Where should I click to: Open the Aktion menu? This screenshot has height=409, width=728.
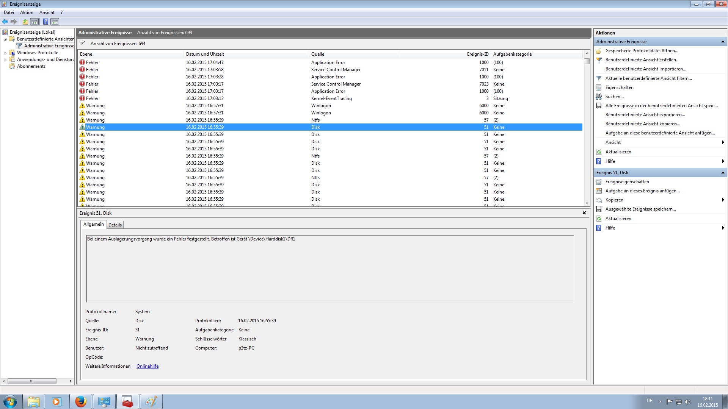click(x=27, y=12)
